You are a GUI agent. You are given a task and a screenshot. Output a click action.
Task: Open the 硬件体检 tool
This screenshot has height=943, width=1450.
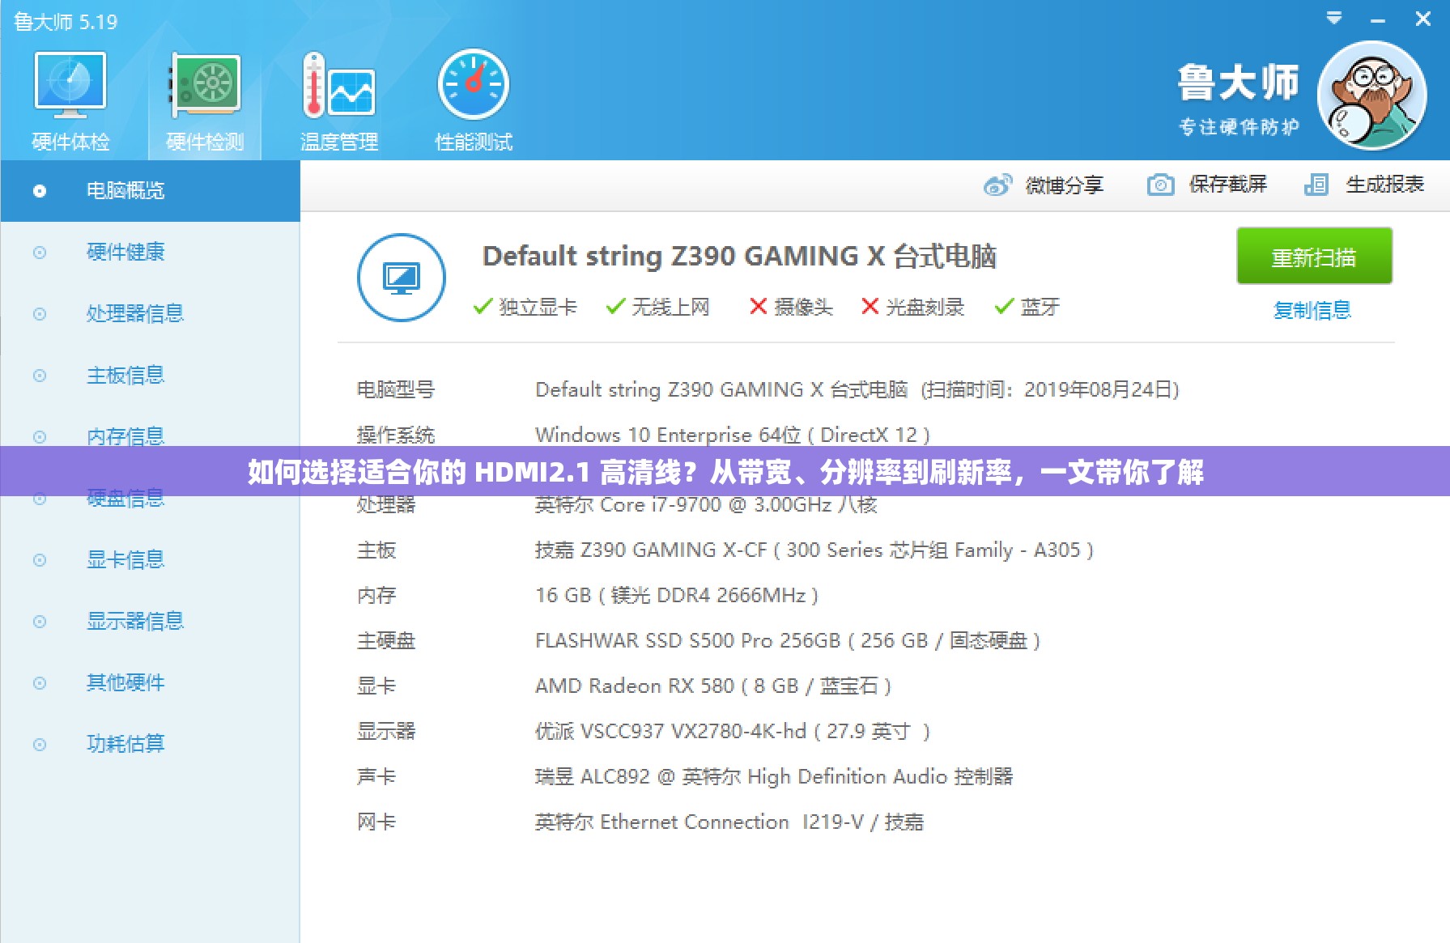pos(70,97)
